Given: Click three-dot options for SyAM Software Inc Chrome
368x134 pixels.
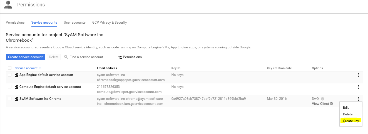Looking at the screenshot, I should tap(358, 99).
